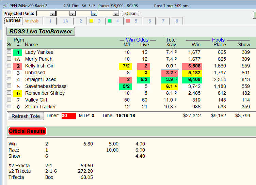Click total win pool $27,312
The width and height of the screenshot is (256, 185).
(x=192, y=116)
